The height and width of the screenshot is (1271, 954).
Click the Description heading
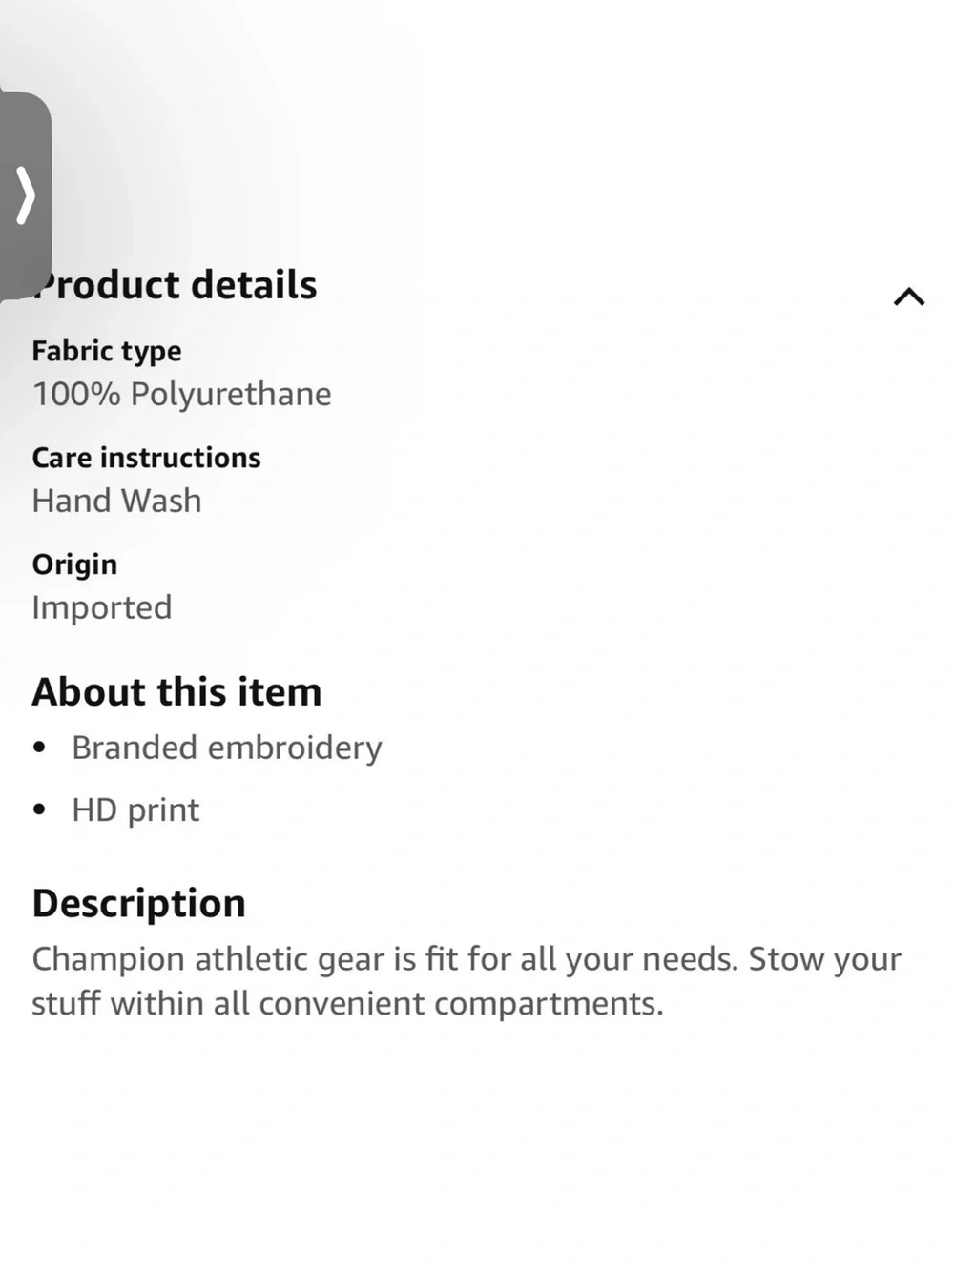139,904
